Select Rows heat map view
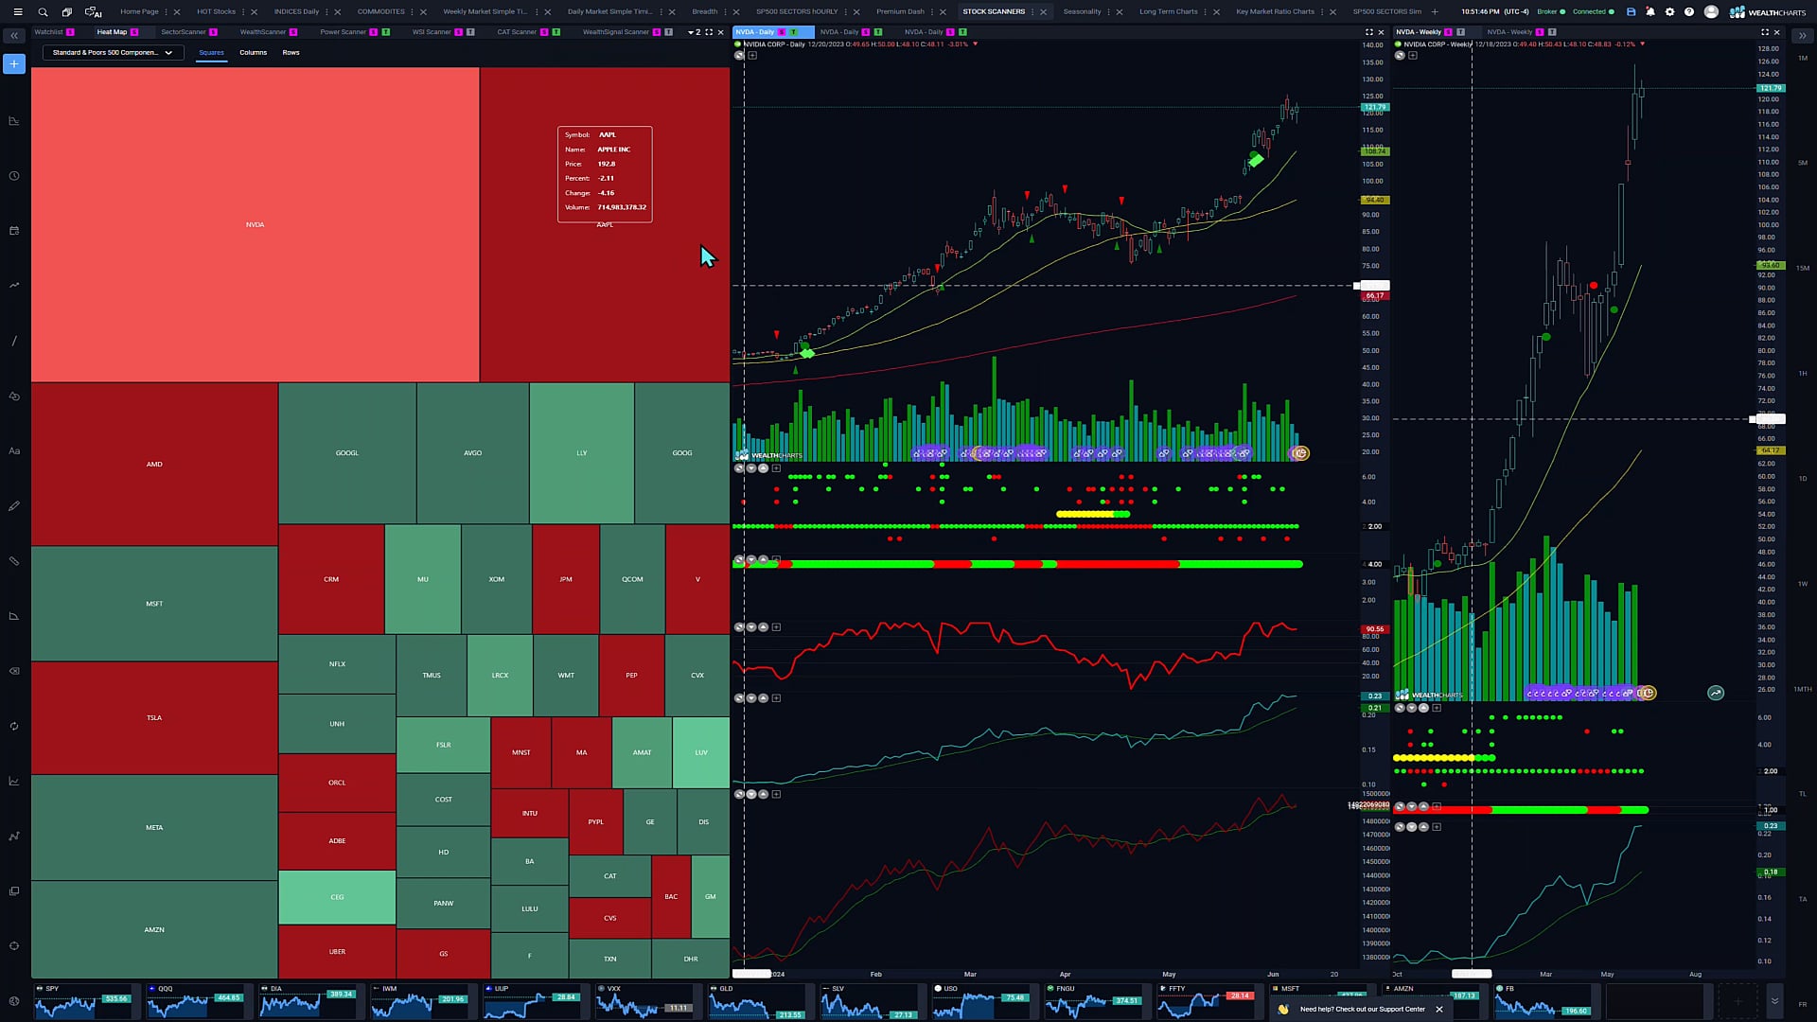The image size is (1817, 1022). (291, 53)
